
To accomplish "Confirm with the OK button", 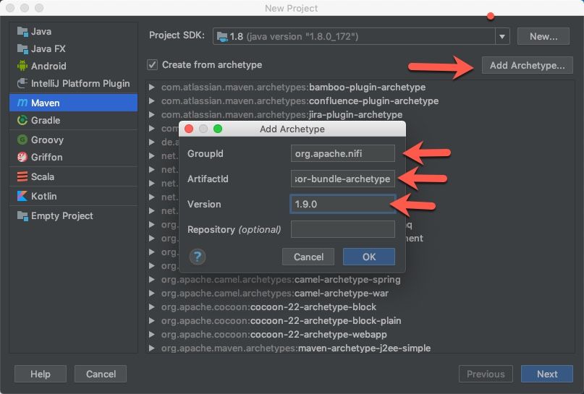I will click(369, 257).
